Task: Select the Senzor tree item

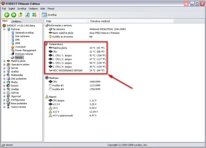Action: (19, 58)
